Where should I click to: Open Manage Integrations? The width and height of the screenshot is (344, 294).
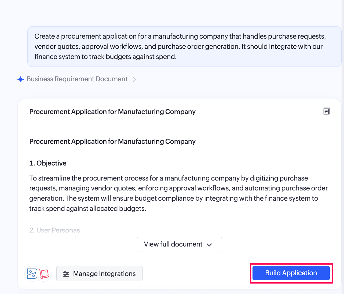click(100, 274)
